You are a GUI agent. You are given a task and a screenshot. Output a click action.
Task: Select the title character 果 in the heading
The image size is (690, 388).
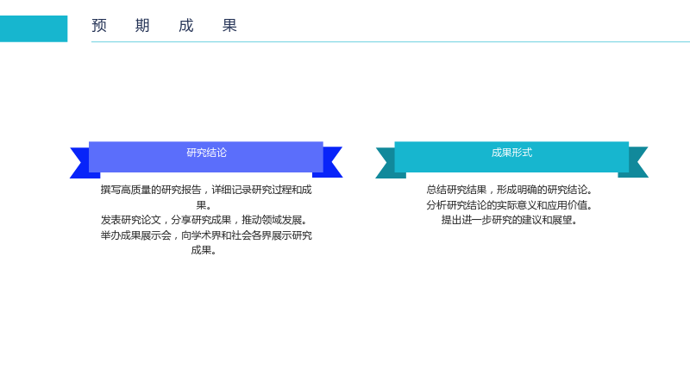point(229,26)
